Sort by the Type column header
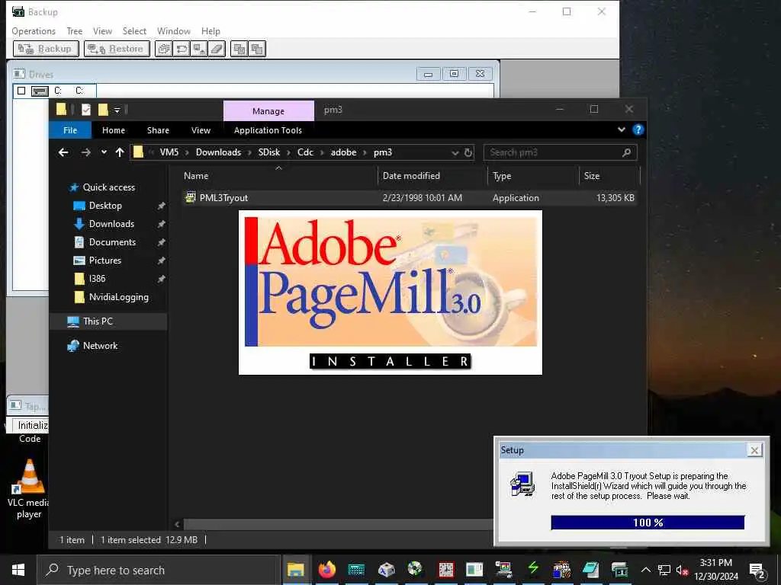The image size is (781, 585). click(x=502, y=176)
